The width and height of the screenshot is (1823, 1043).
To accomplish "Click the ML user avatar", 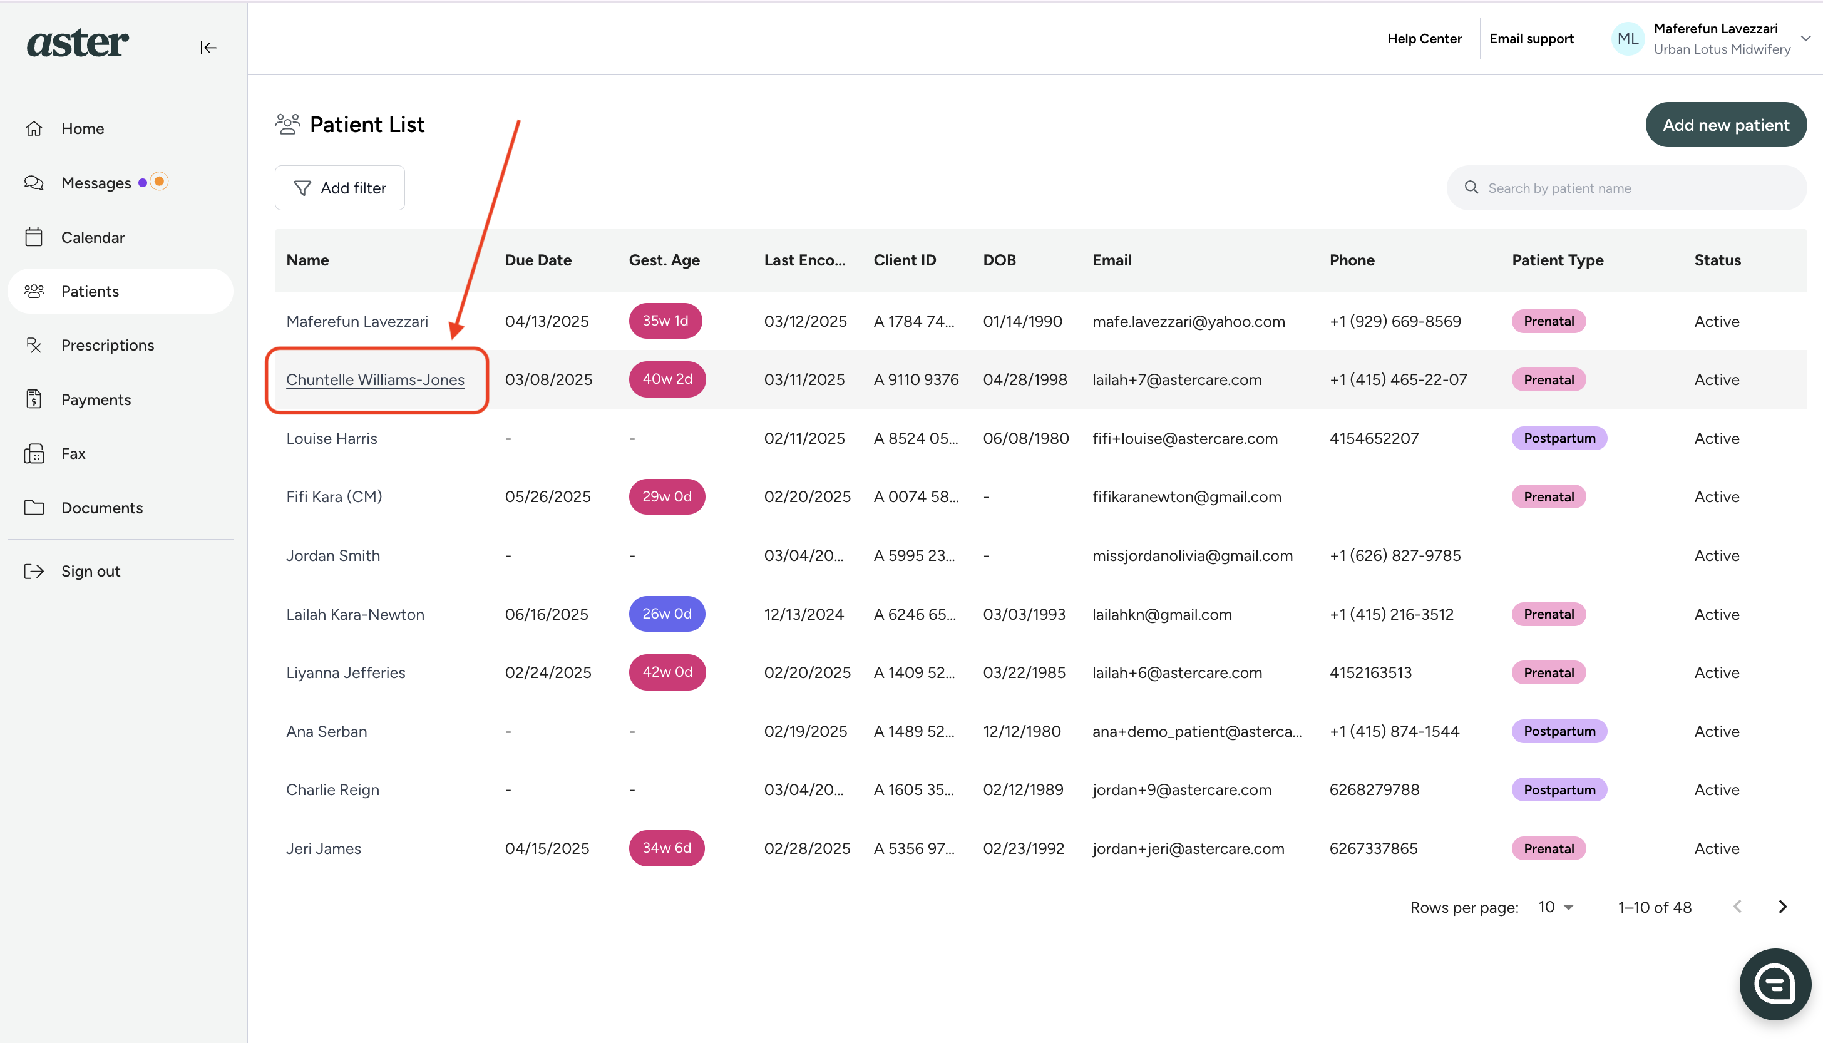I will point(1628,39).
